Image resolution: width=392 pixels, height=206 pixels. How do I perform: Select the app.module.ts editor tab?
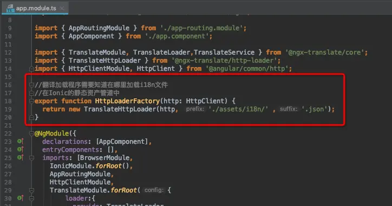tap(35, 8)
